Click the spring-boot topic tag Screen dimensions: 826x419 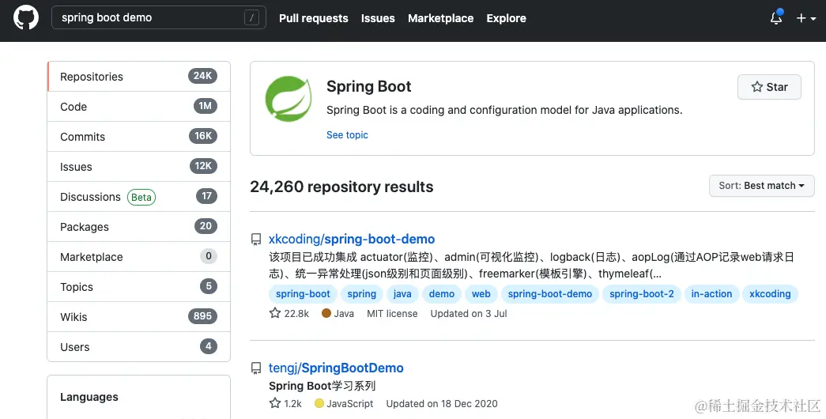pyautogui.click(x=303, y=294)
